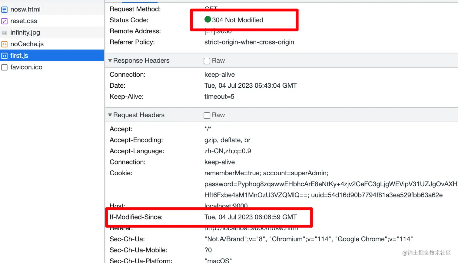The image size is (458, 263).
Task: Collapse the Request Headers section
Action: click(110, 115)
